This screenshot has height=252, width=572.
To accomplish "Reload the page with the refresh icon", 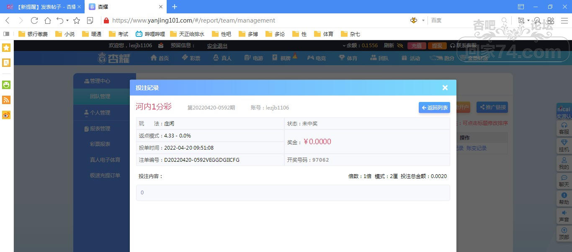I will point(34,20).
